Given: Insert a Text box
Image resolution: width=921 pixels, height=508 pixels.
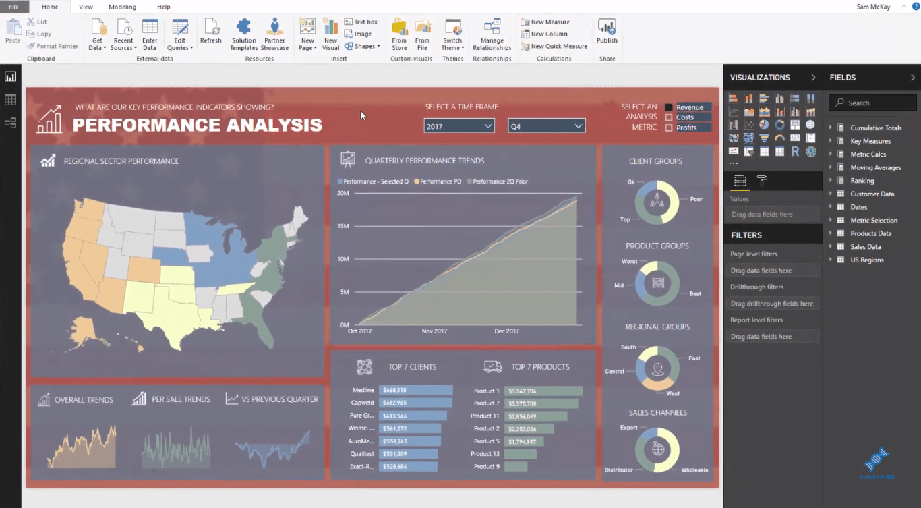Looking at the screenshot, I should coord(361,22).
